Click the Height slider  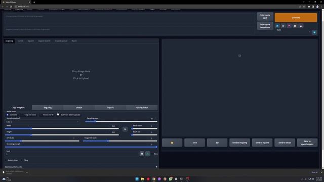coord(62,135)
